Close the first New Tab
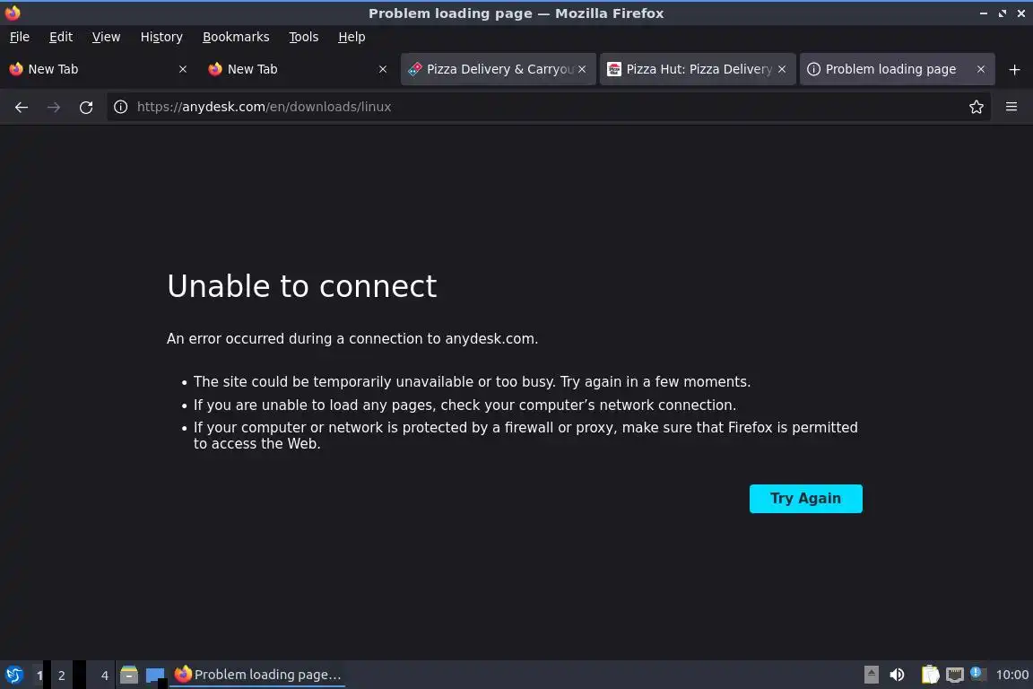1033x689 pixels. tap(183, 69)
